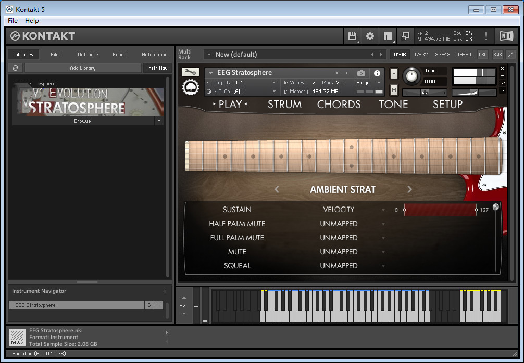Open the File menu
The height and width of the screenshot is (363, 524).
pos(13,21)
